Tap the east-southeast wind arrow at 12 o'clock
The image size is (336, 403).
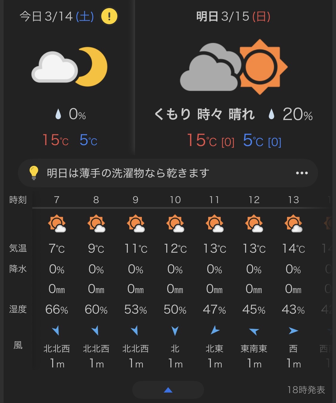[254, 331]
